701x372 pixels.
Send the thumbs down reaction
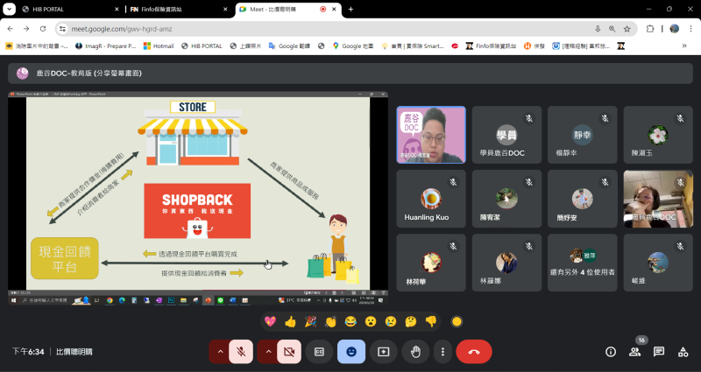tap(431, 321)
